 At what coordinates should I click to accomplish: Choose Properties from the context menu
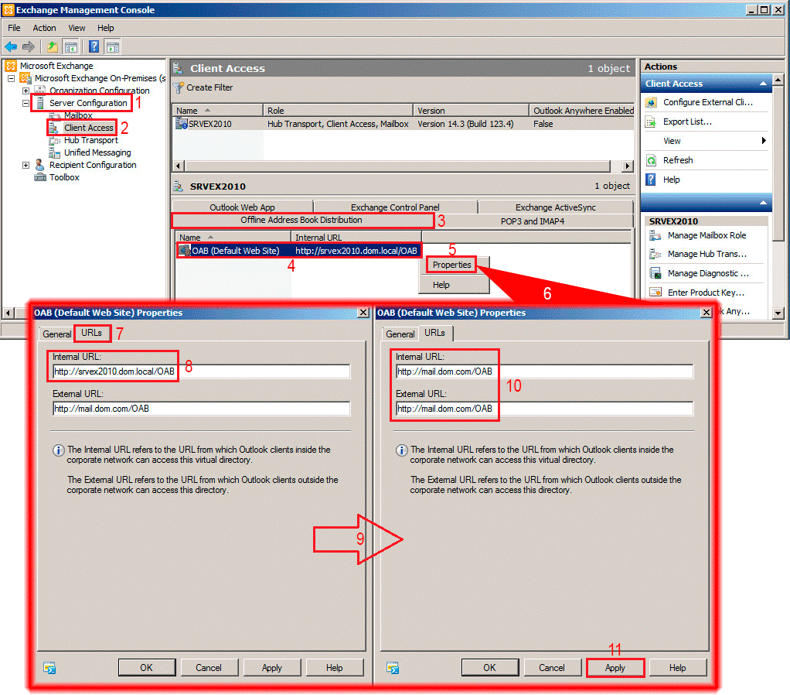[x=451, y=264]
